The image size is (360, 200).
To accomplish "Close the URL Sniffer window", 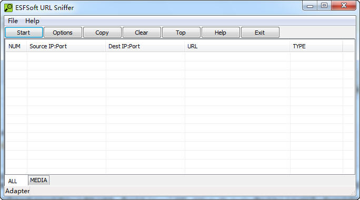I will [344, 6].
